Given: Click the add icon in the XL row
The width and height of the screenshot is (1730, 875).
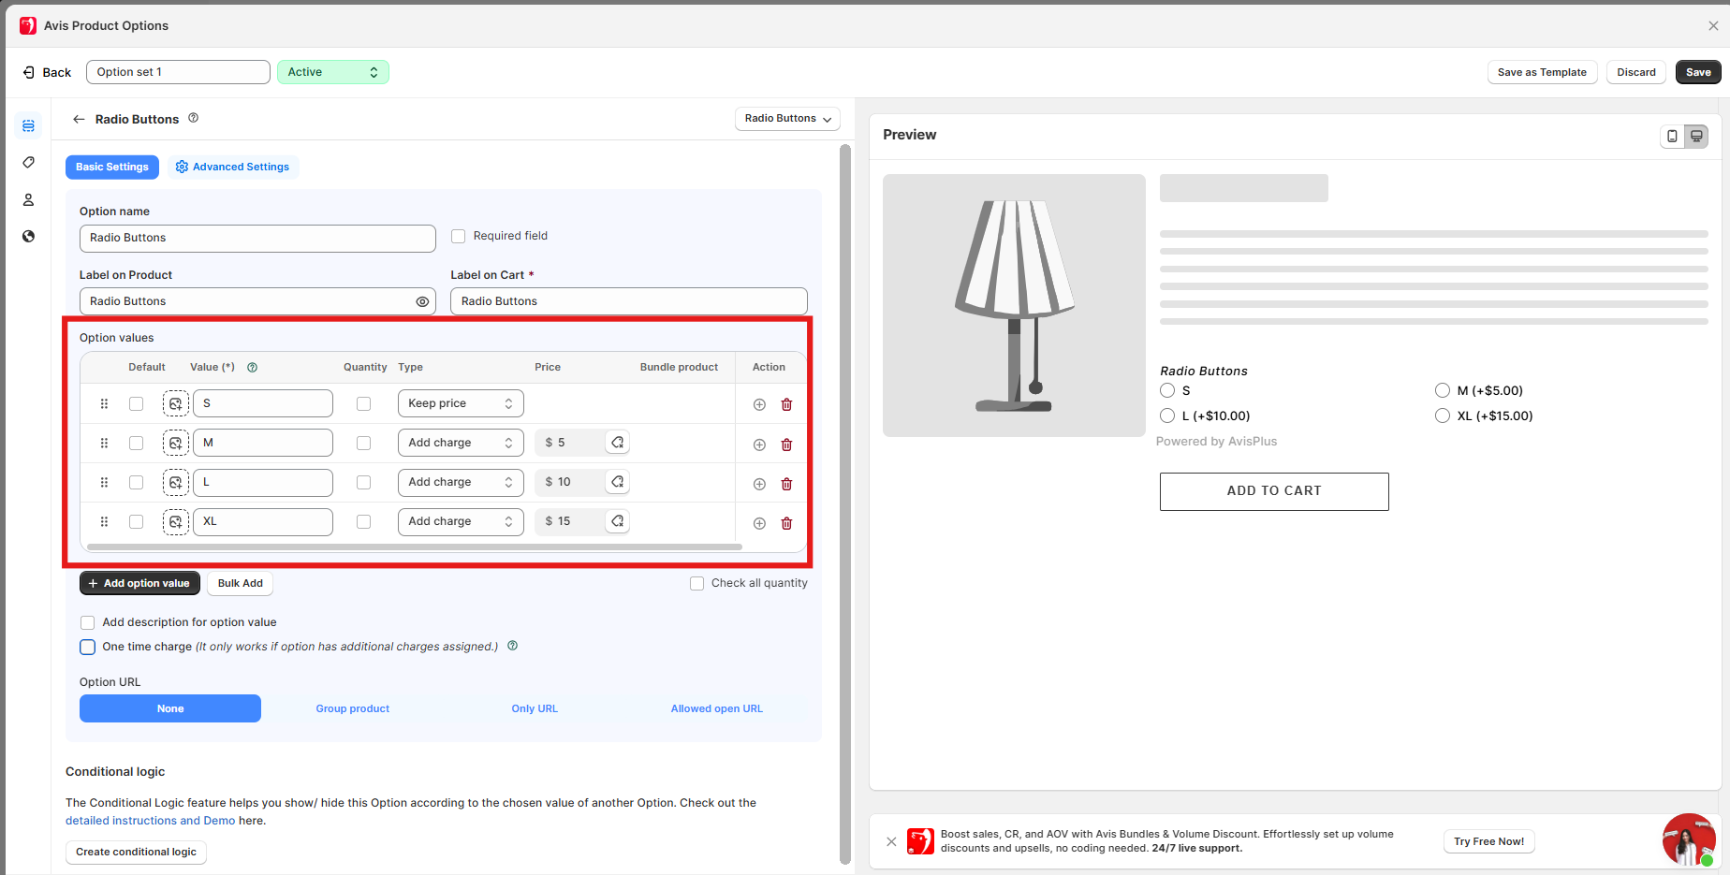Looking at the screenshot, I should [x=759, y=523].
